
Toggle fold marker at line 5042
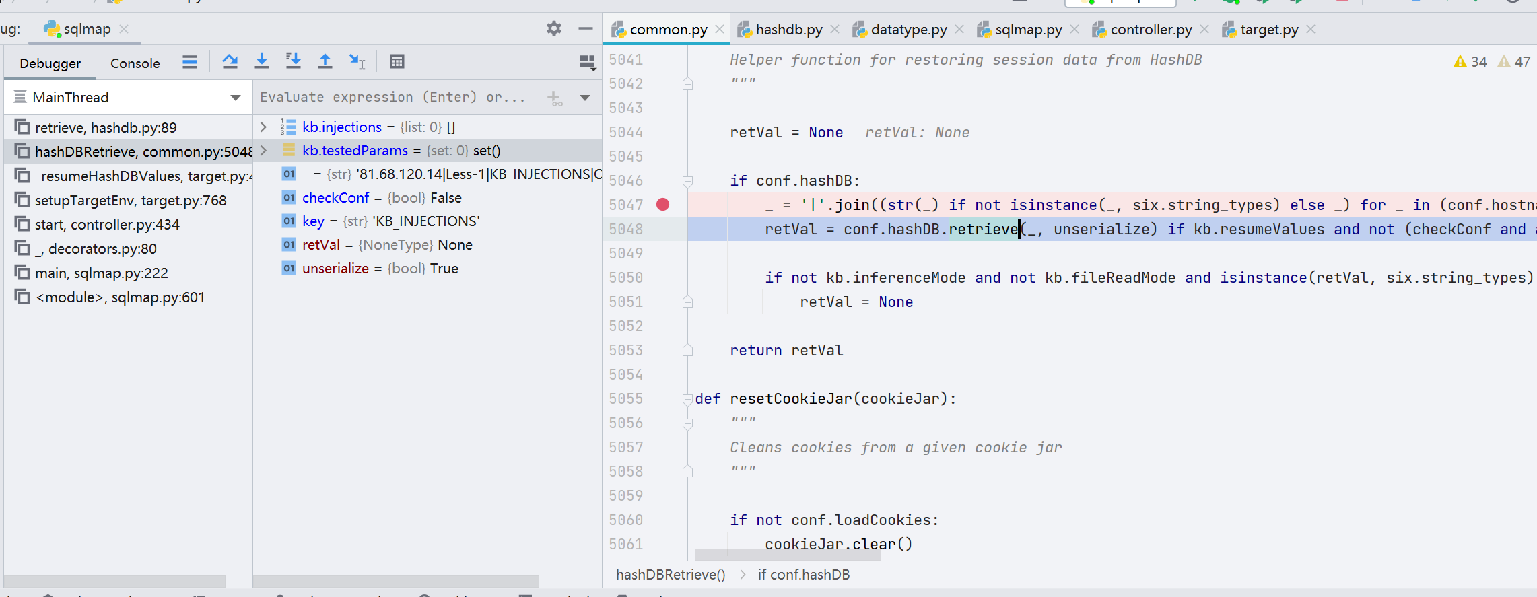(x=687, y=83)
